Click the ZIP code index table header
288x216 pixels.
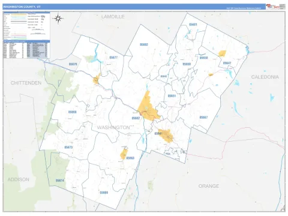[x=26, y=41]
